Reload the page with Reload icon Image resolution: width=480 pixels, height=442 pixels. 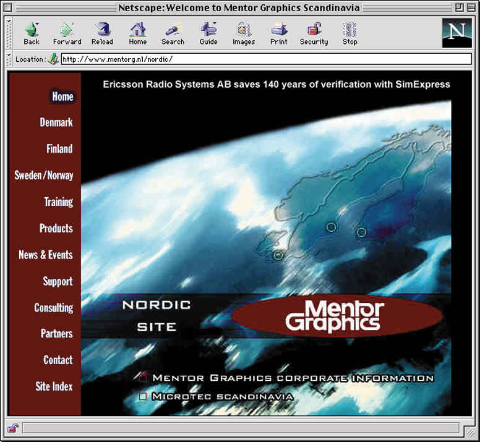coord(102,30)
